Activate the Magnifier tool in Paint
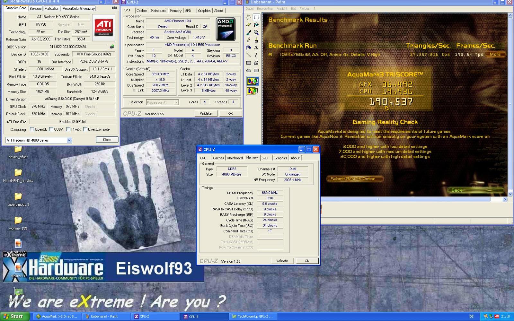 coord(256,32)
